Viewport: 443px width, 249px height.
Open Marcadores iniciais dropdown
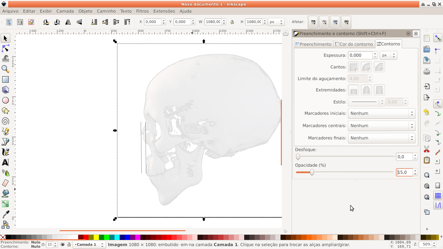coord(381,113)
